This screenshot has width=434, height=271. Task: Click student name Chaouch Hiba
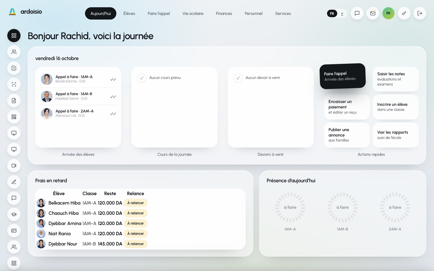tap(63, 213)
